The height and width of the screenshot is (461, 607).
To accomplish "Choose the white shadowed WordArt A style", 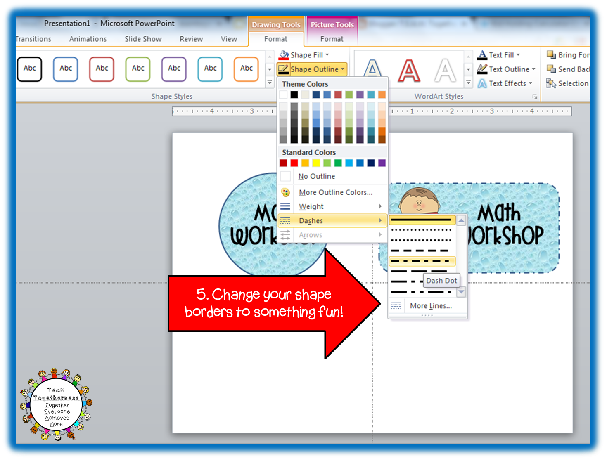I will [x=445, y=71].
